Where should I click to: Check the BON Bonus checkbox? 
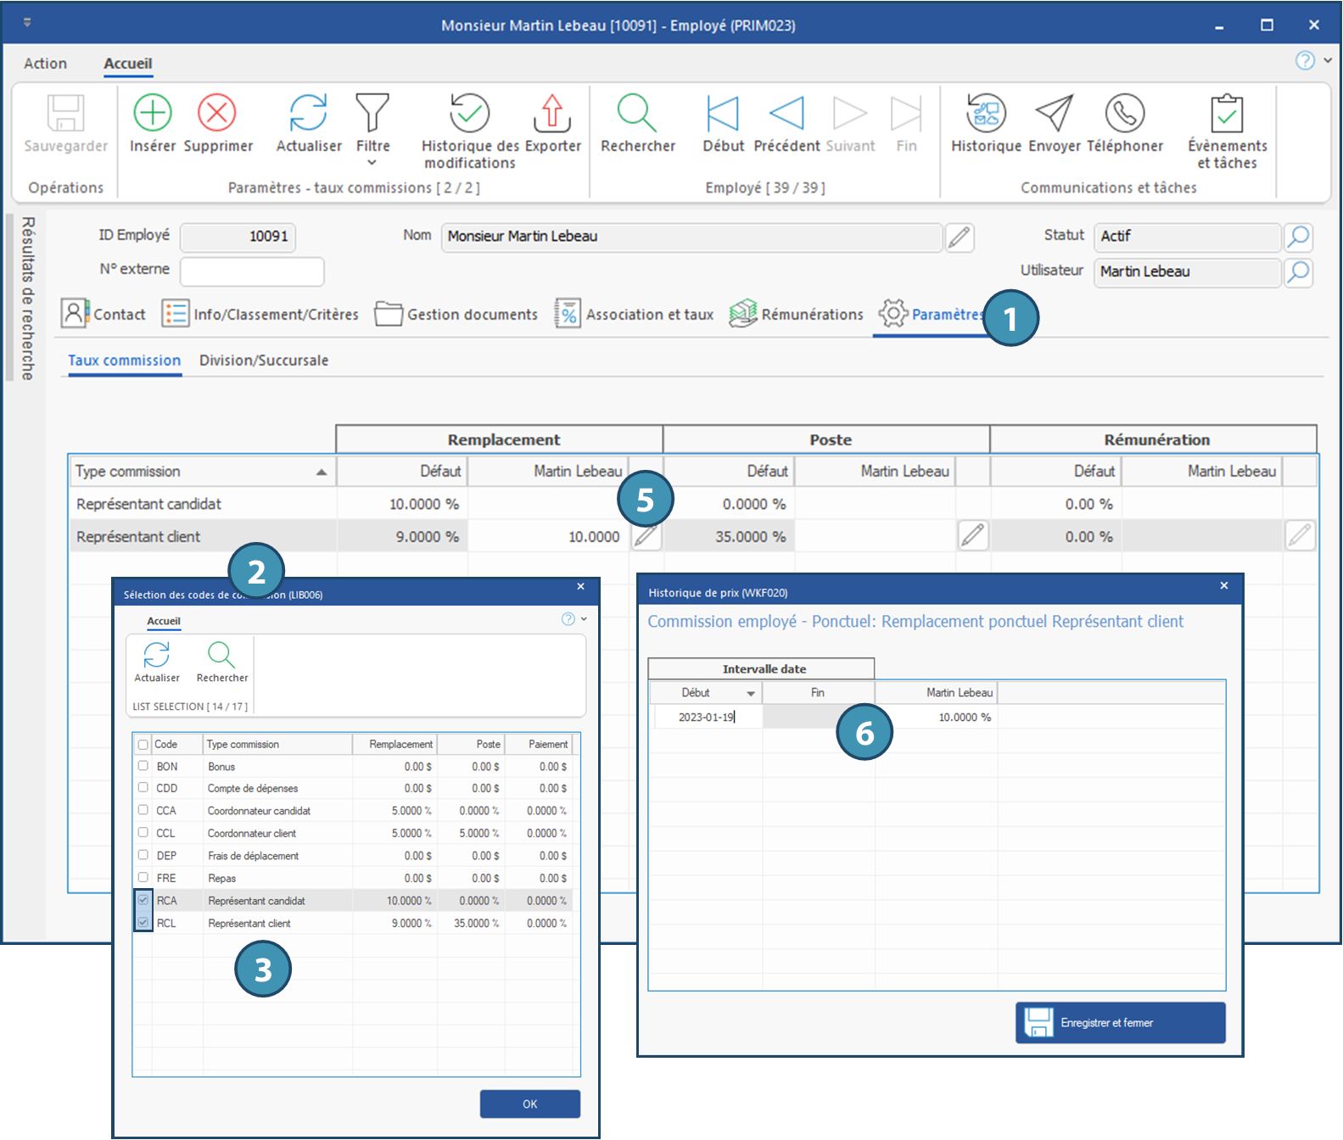click(143, 766)
